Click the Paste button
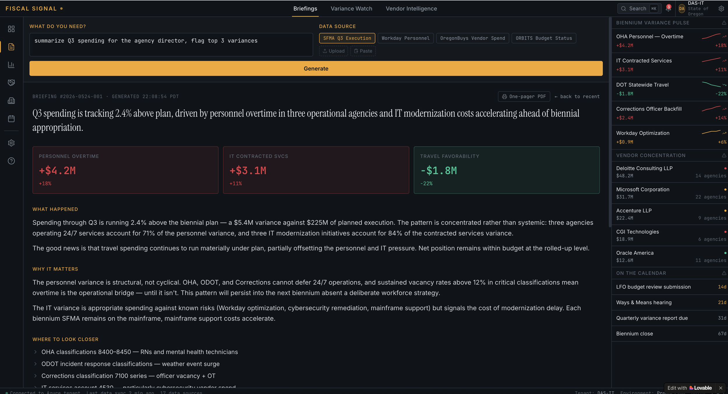 pyautogui.click(x=363, y=51)
